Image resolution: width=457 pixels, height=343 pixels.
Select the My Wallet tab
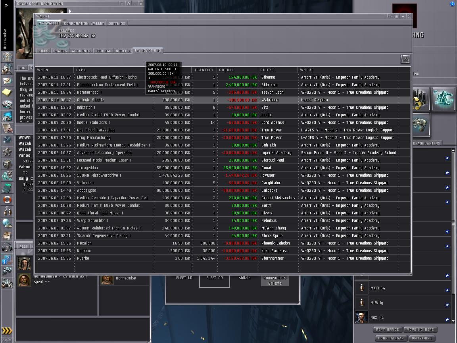tap(49, 23)
